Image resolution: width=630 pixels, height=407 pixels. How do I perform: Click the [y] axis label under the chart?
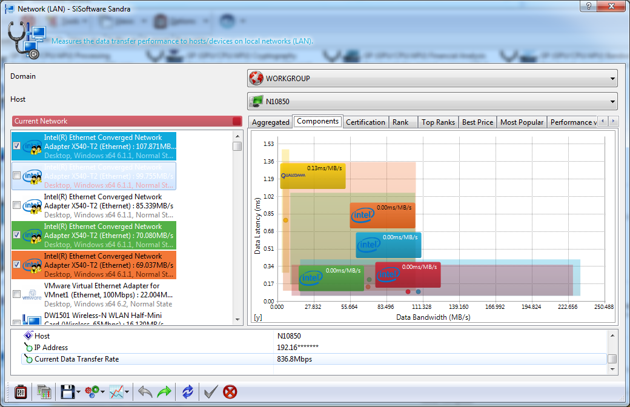258,317
